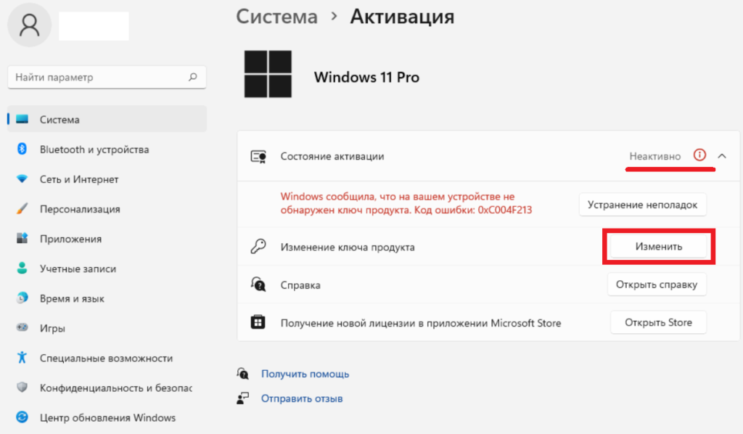743x434 pixels.
Task: Click the Отправить отзыв link
Action: pos(302,398)
